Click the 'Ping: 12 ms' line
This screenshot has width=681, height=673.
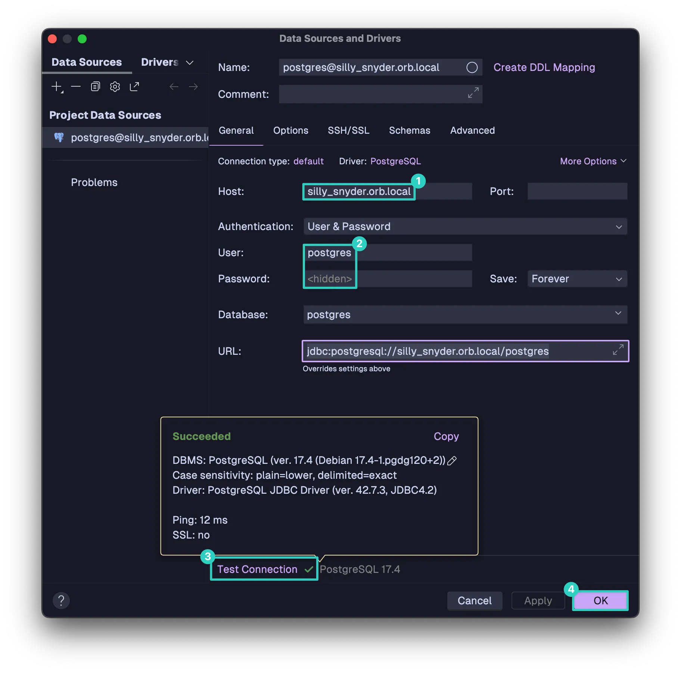200,520
